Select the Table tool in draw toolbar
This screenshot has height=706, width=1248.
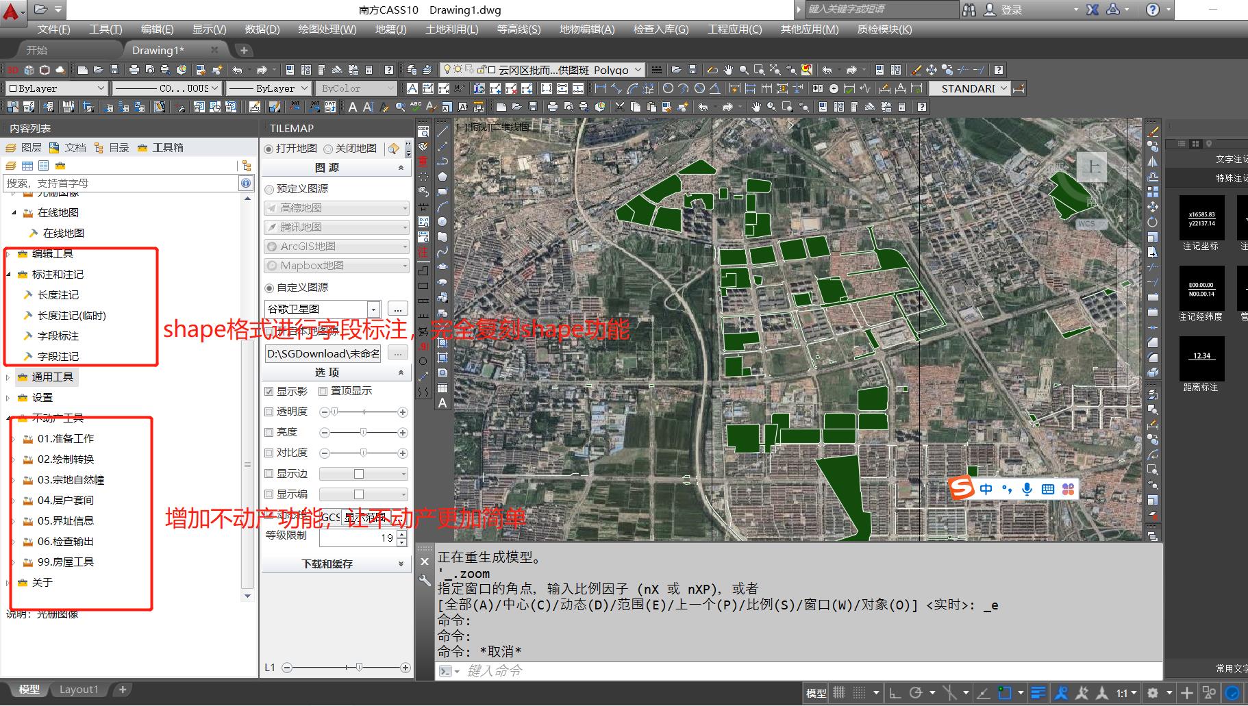point(442,388)
